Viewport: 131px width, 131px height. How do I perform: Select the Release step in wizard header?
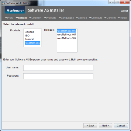[x=22, y=18]
